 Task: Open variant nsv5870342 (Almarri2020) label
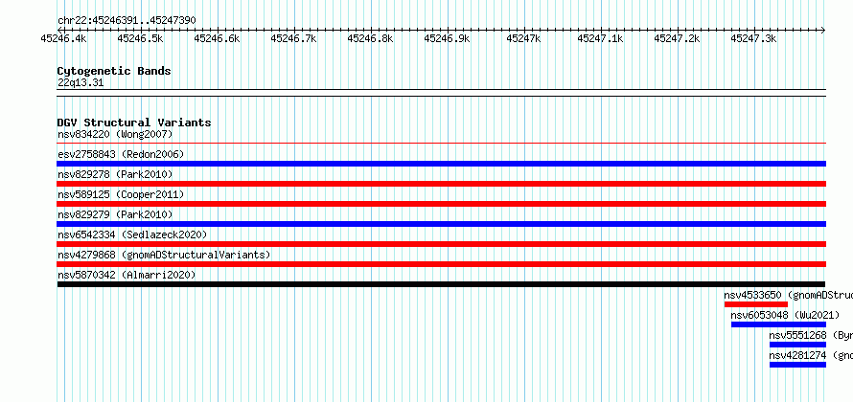point(127,275)
